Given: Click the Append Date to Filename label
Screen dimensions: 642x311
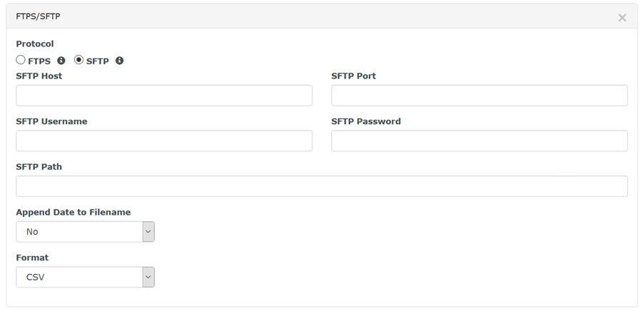Looking at the screenshot, I should tap(73, 213).
